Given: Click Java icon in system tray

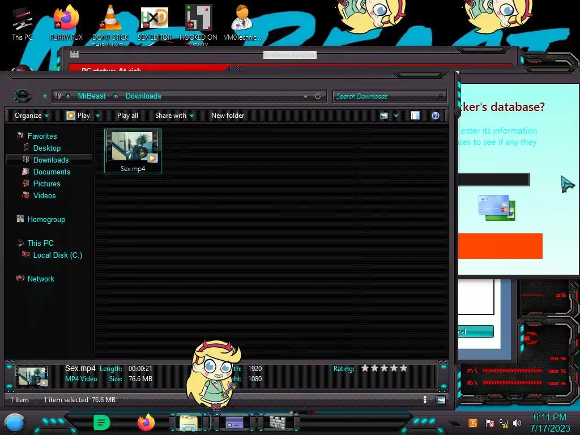Looking at the screenshot, I should pos(473,423).
